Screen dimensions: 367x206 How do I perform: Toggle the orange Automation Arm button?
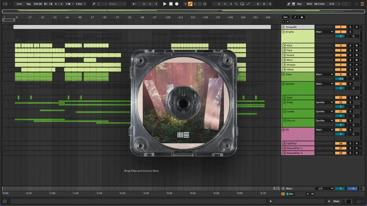coord(190,4)
